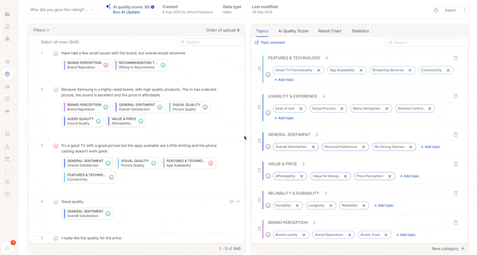Click the Export button
Viewport: 477px width, 255px height.
pos(450,10)
